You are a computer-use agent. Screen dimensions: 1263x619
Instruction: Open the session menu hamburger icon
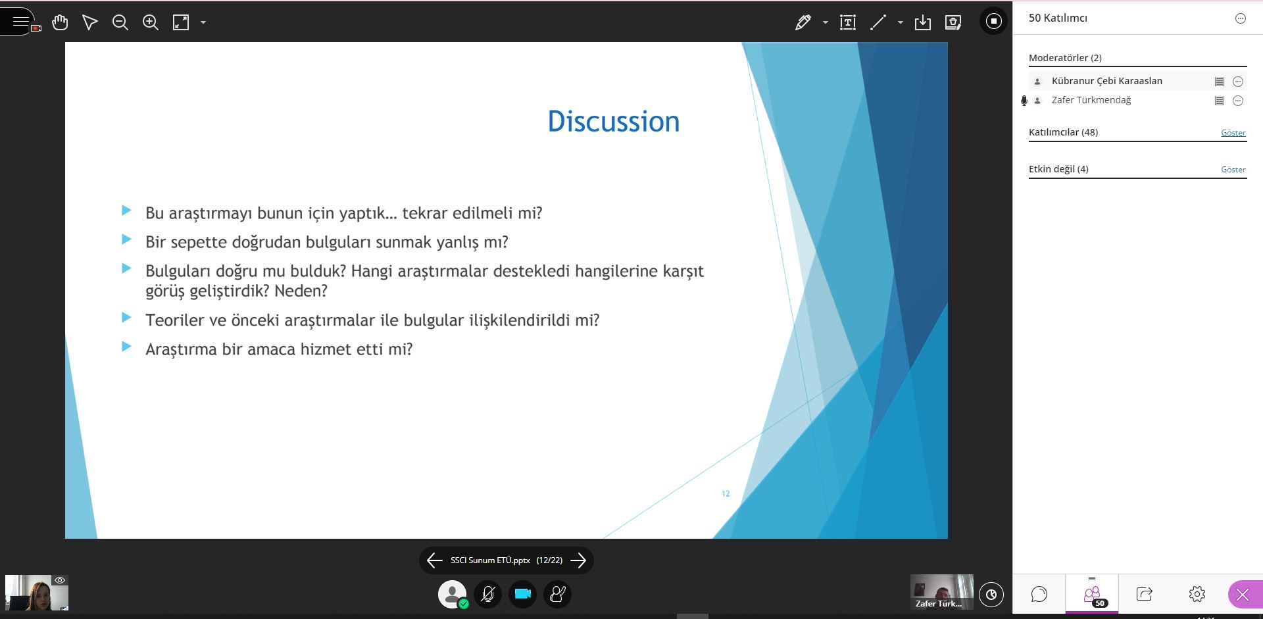(20, 22)
